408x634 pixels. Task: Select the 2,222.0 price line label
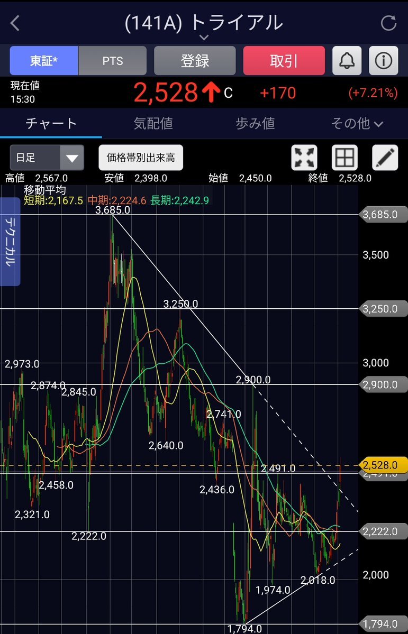pos(384,531)
